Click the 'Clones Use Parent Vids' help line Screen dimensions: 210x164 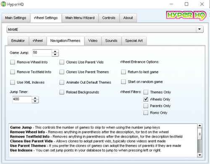click(88, 141)
